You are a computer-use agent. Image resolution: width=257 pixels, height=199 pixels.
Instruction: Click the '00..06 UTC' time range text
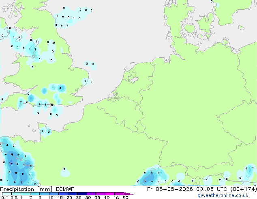[x=212, y=189]
